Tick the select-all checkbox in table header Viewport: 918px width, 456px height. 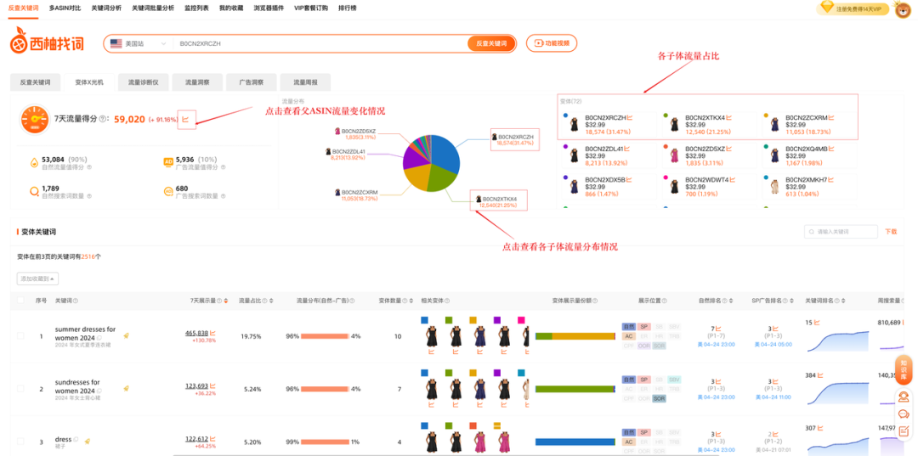coord(21,301)
